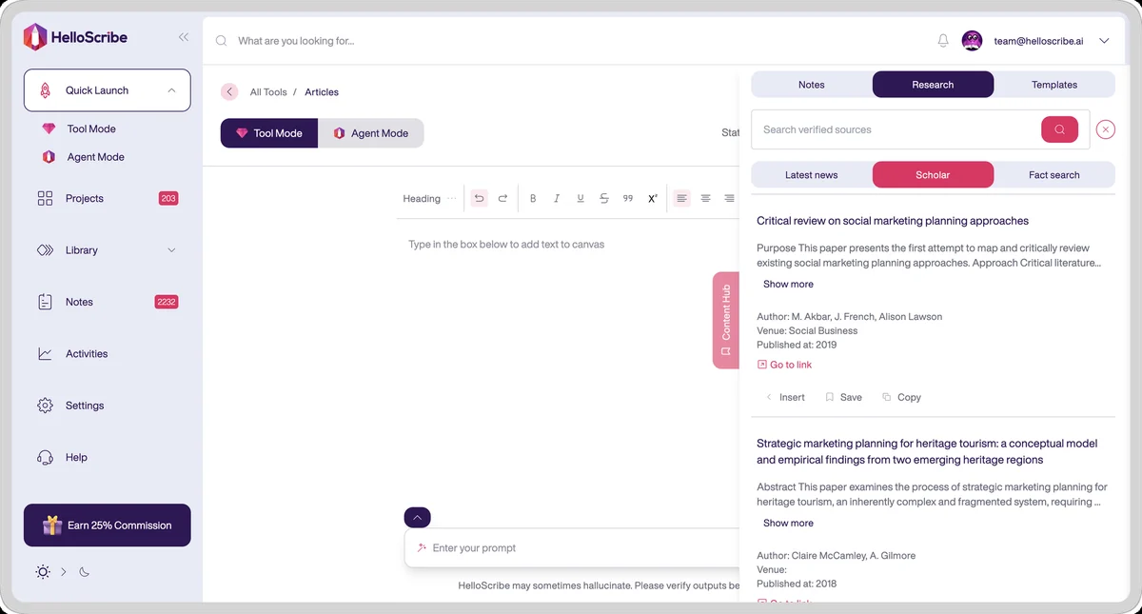Screen dimensions: 1142x614
Task: Align text center
Action: coord(705,198)
